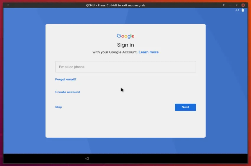Minimize the QEMU window
251x166 pixels.
pyautogui.click(x=230, y=5)
